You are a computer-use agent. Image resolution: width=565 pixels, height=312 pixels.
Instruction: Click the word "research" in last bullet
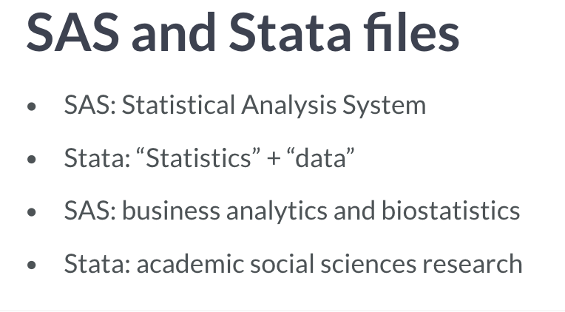473,264
